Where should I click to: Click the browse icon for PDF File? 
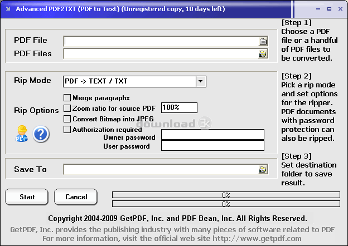(x=263, y=41)
